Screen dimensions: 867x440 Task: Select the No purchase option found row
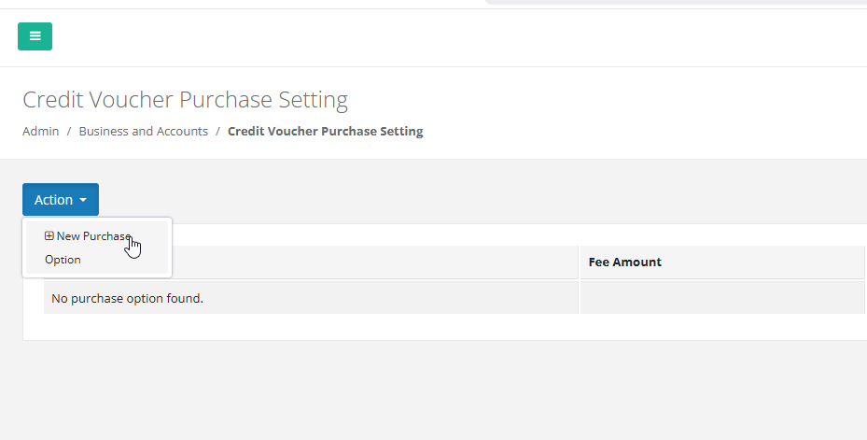[x=127, y=299]
